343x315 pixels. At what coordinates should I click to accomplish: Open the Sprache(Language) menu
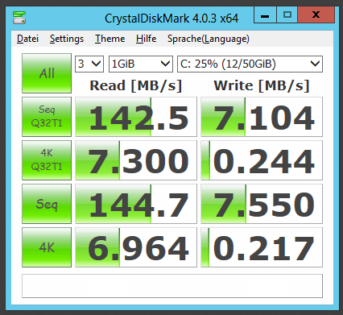pos(209,39)
